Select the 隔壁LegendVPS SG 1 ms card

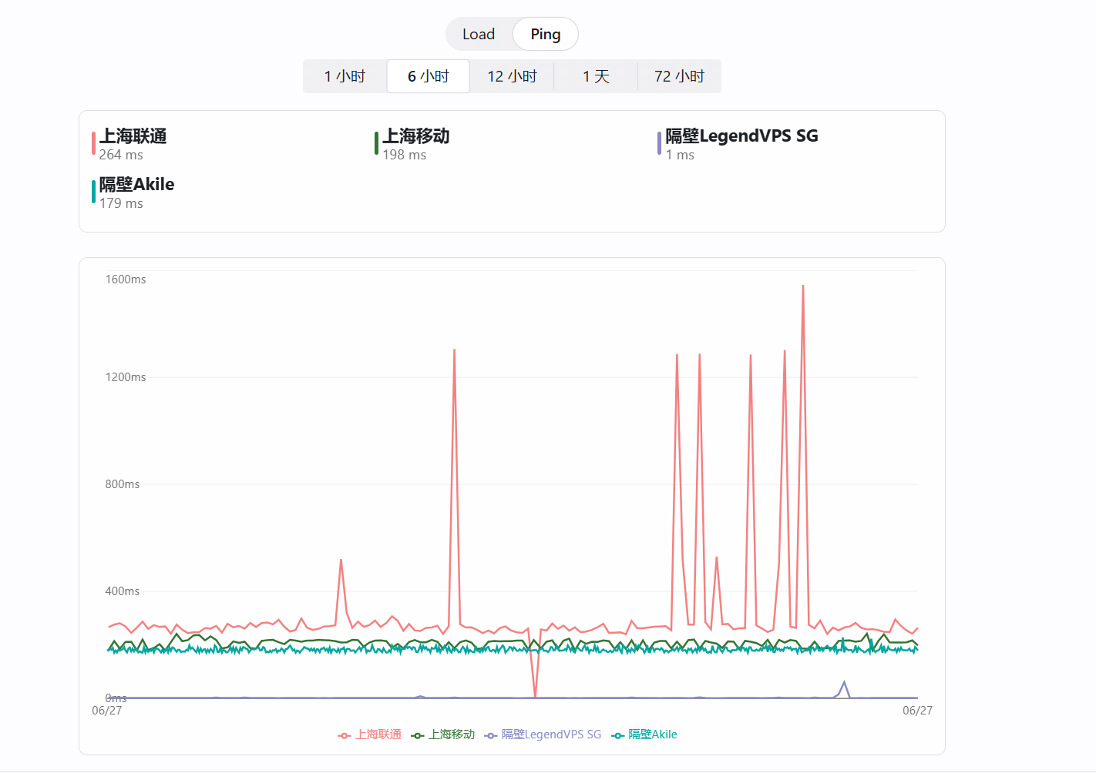point(741,144)
